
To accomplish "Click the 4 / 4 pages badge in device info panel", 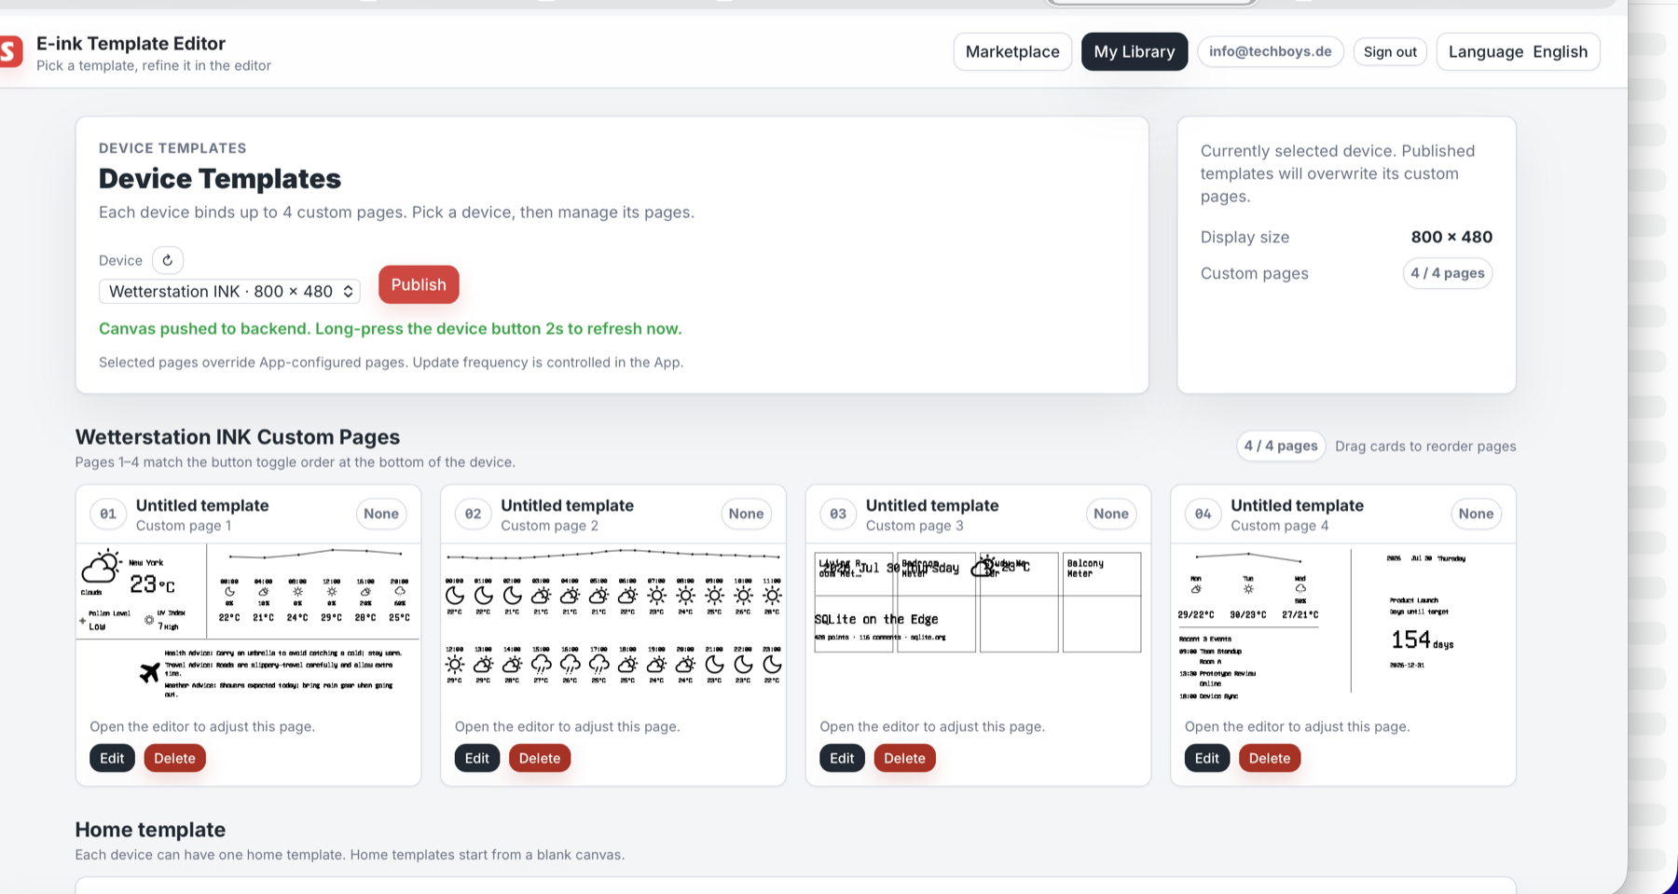I will [1448, 273].
